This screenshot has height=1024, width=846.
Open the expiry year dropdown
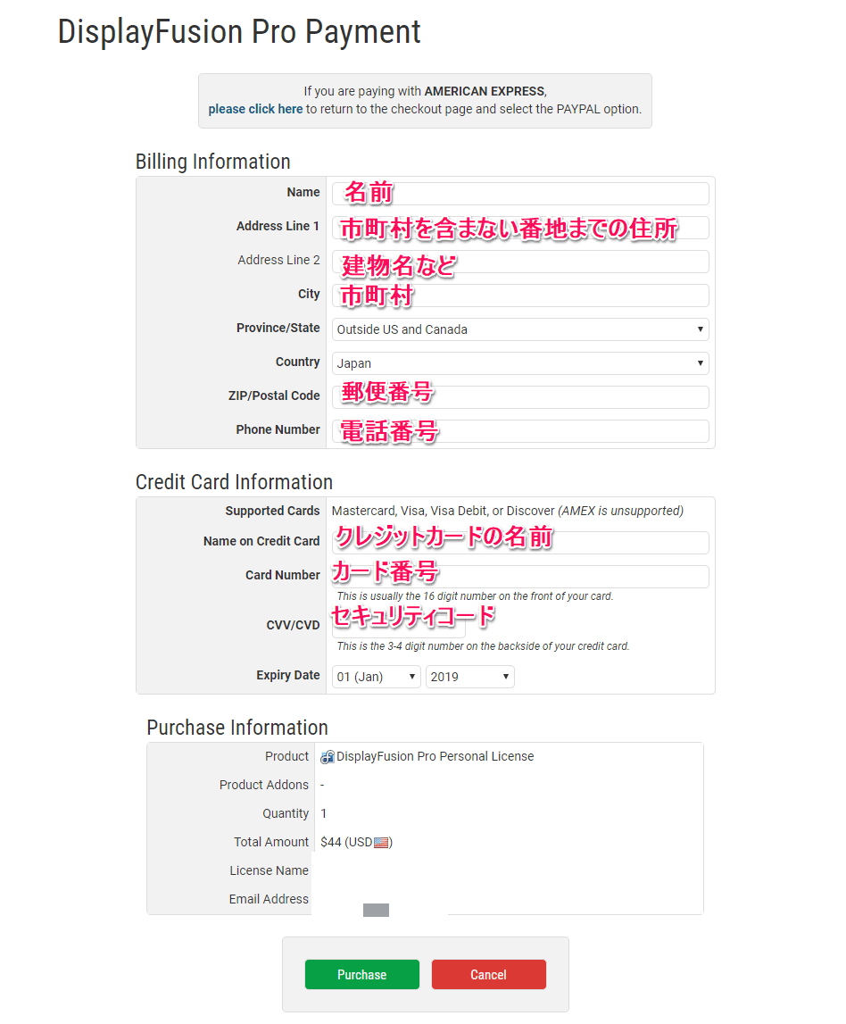pyautogui.click(x=470, y=677)
